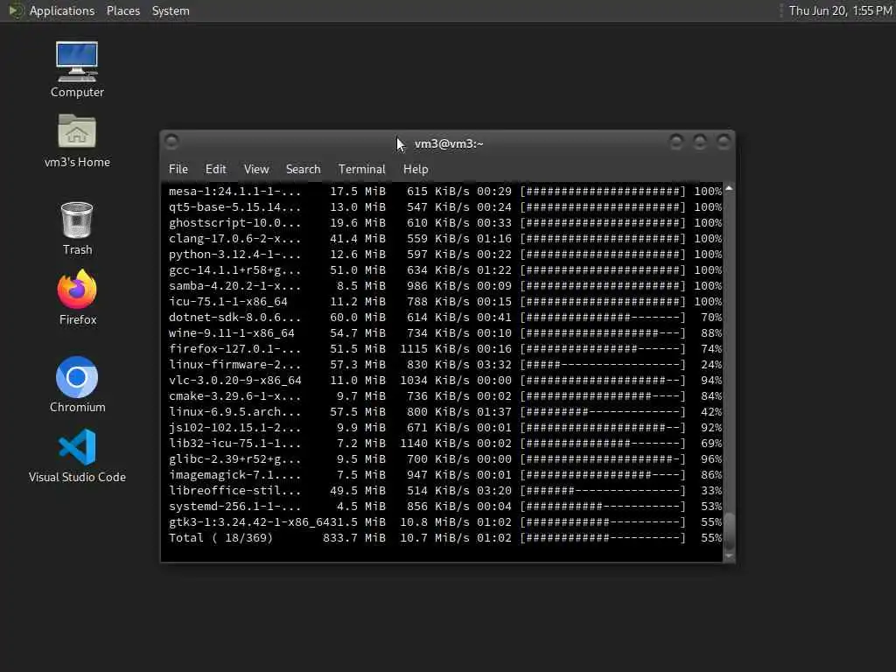Click the gcc-14.1.1 package name
The image size is (896, 672).
234,269
